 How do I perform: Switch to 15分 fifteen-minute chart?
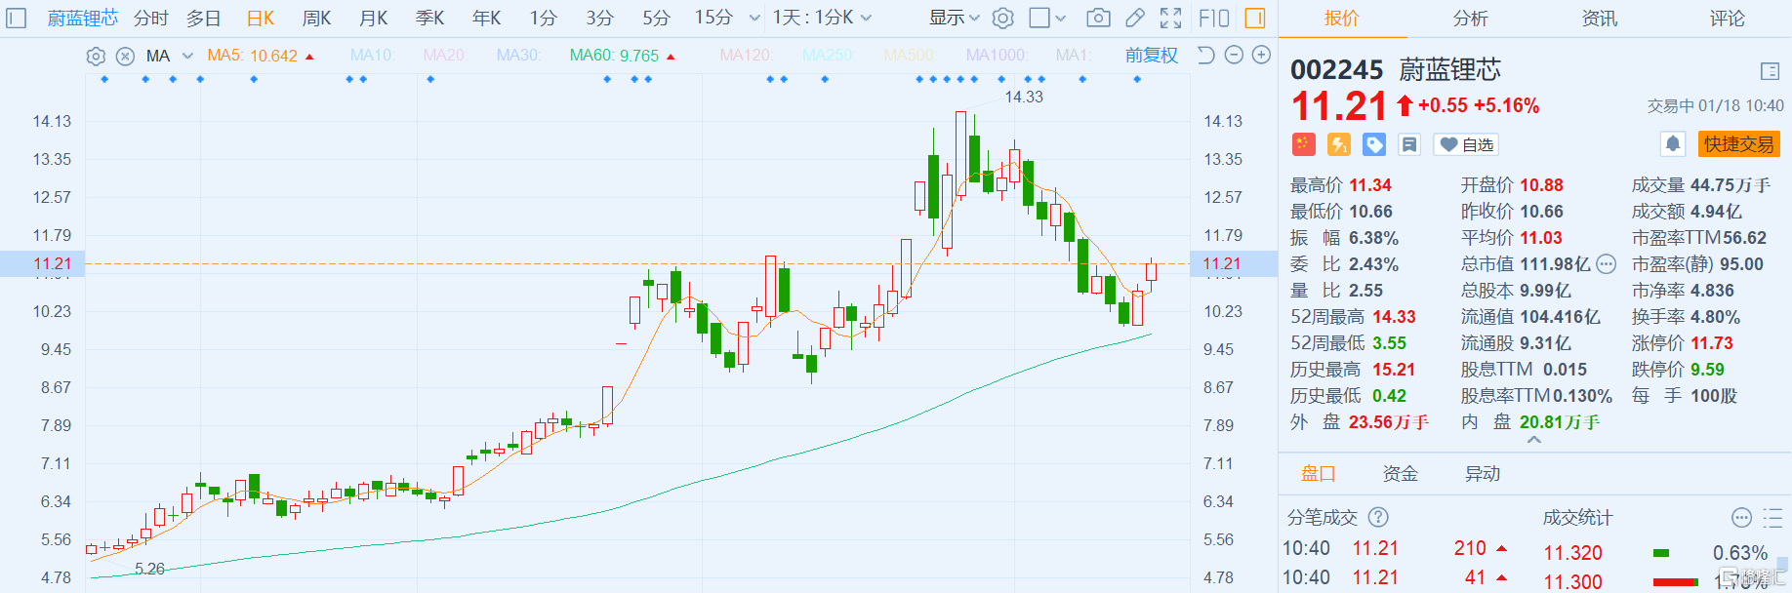pyautogui.click(x=713, y=19)
